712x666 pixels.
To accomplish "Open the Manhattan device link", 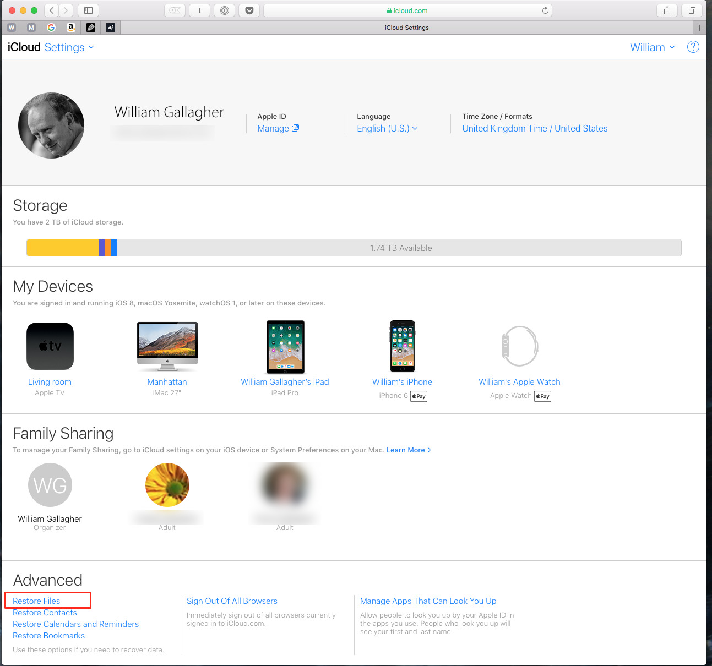I will 167,382.
